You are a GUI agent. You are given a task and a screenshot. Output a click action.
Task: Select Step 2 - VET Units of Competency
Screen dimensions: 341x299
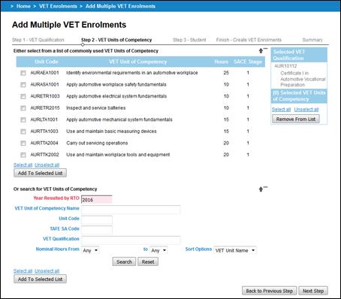coord(116,40)
